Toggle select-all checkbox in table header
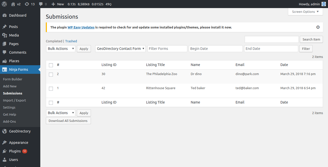This screenshot has width=328, height=167. point(51,65)
